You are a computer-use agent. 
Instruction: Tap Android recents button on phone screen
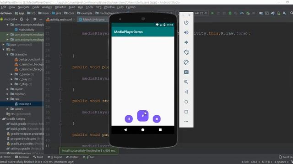pos(160,130)
